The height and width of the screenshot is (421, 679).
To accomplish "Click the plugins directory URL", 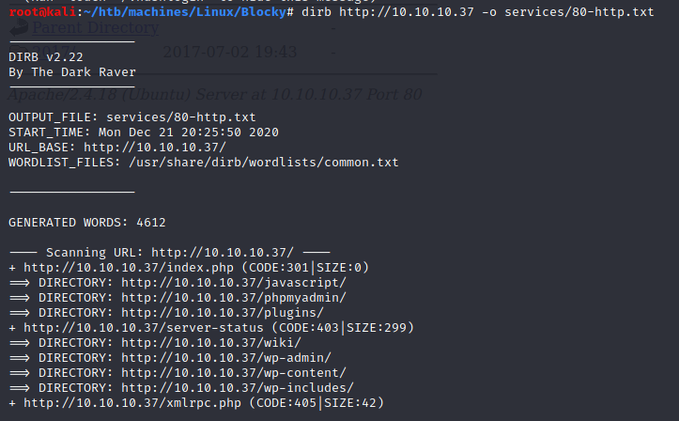I will click(222, 313).
